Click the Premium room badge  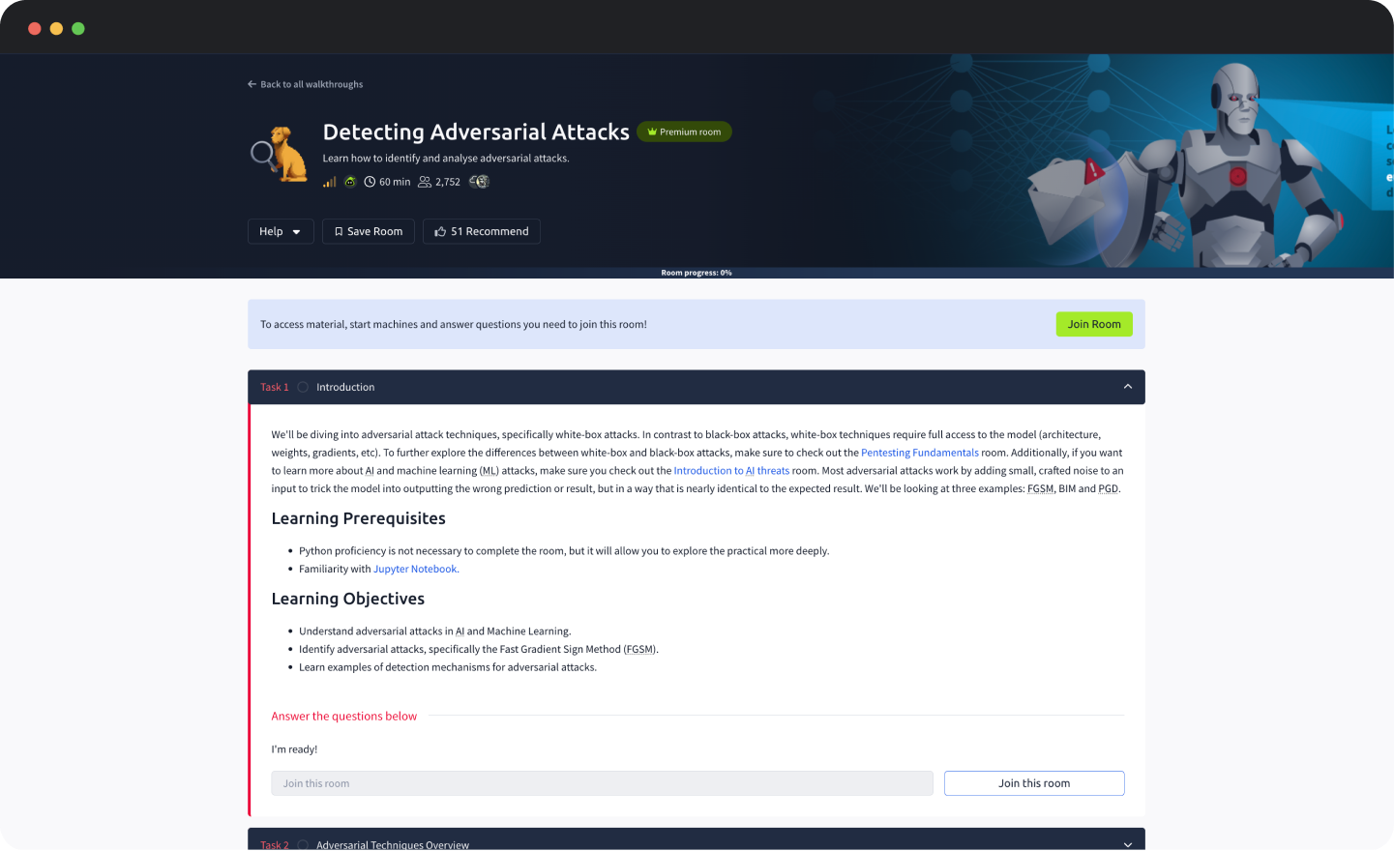tap(685, 132)
